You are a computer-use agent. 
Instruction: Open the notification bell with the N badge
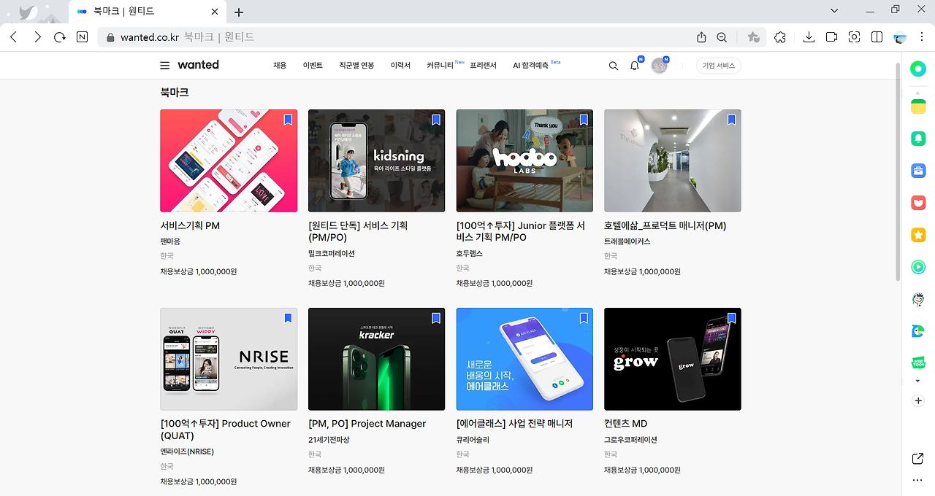pos(634,65)
